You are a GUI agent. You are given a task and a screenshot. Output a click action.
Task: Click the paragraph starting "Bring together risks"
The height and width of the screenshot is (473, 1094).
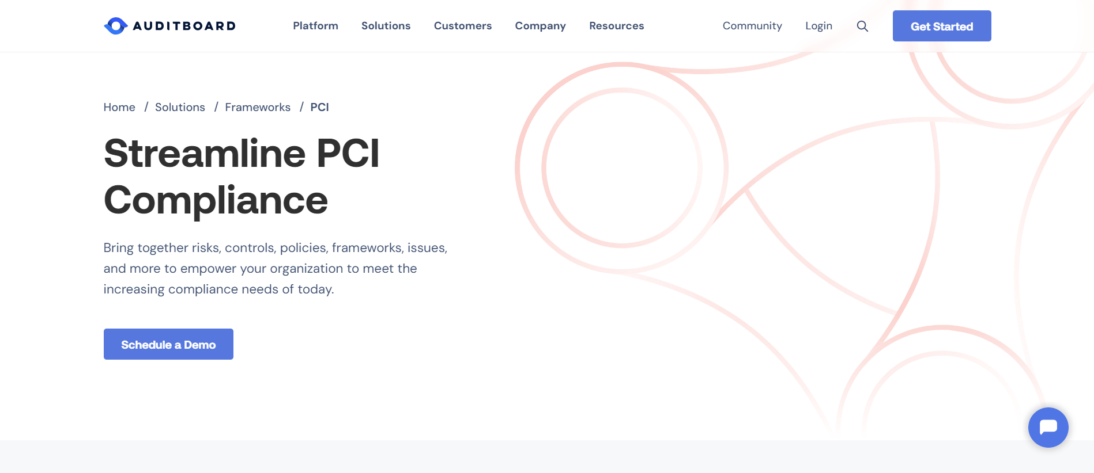[x=276, y=268]
